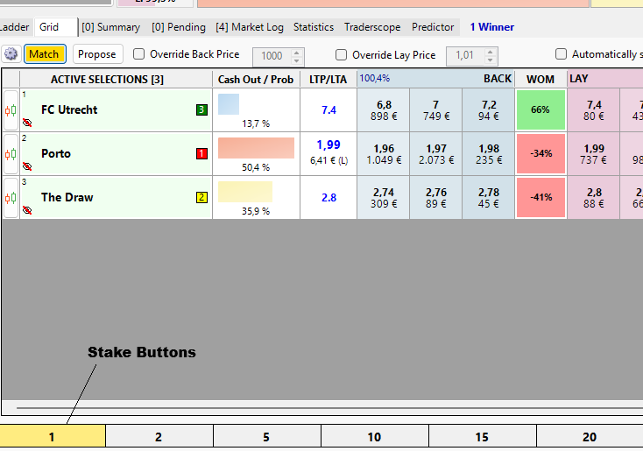Open the Traderscope tab
This screenshot has width=643, height=451.
coord(373,27)
